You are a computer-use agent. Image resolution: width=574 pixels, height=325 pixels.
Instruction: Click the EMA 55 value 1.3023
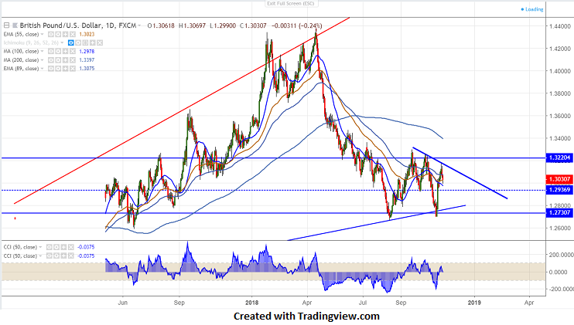[x=87, y=34]
